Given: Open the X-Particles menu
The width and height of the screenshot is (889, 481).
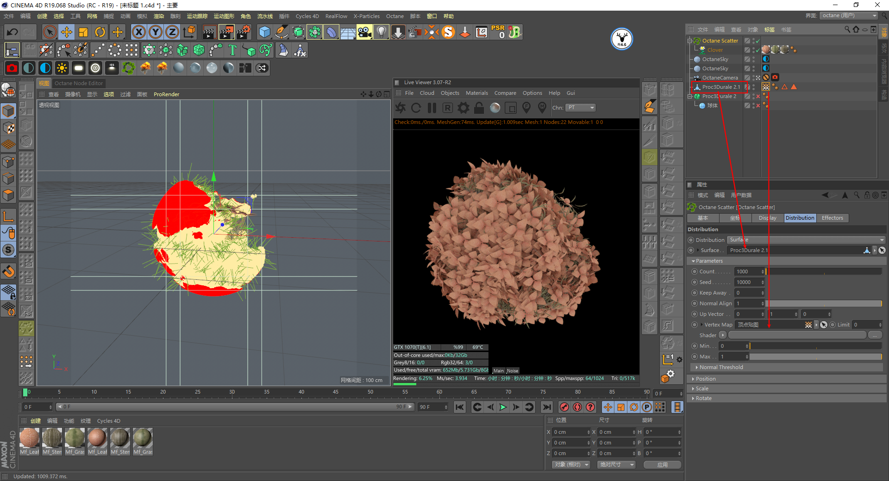Looking at the screenshot, I should pyautogui.click(x=366, y=16).
